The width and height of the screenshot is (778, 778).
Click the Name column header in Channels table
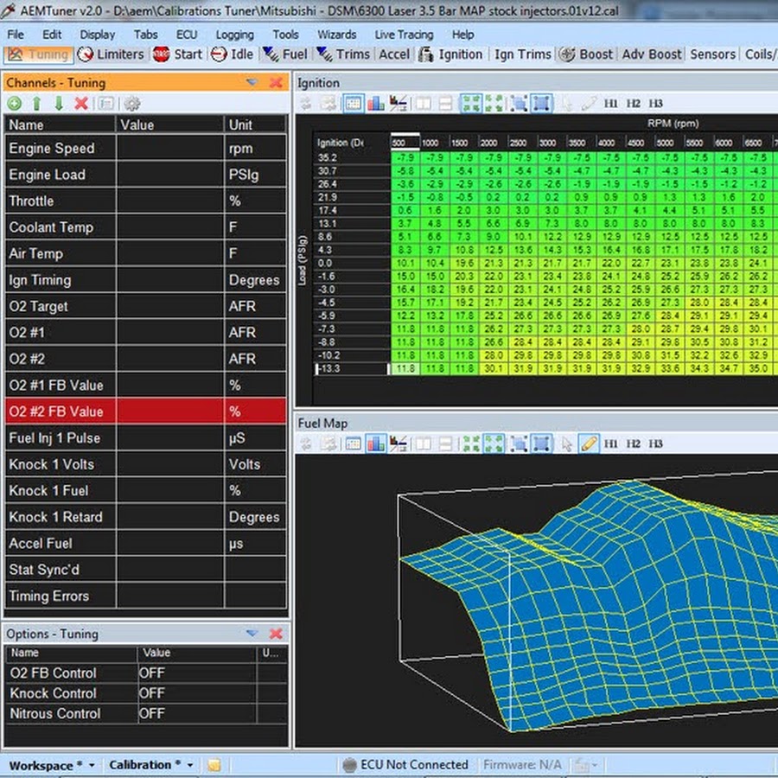[60, 124]
